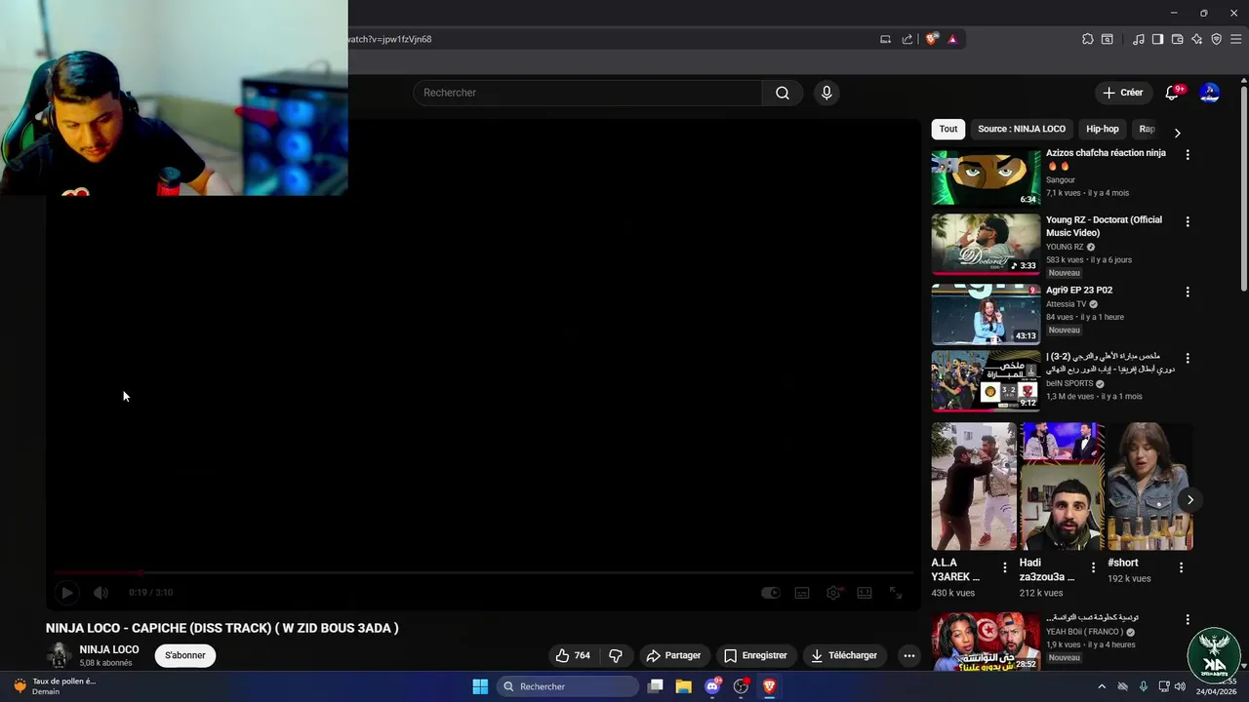The image size is (1249, 702).
Task: Open the NINJA LOCO channel name link
Action: [x=109, y=649]
